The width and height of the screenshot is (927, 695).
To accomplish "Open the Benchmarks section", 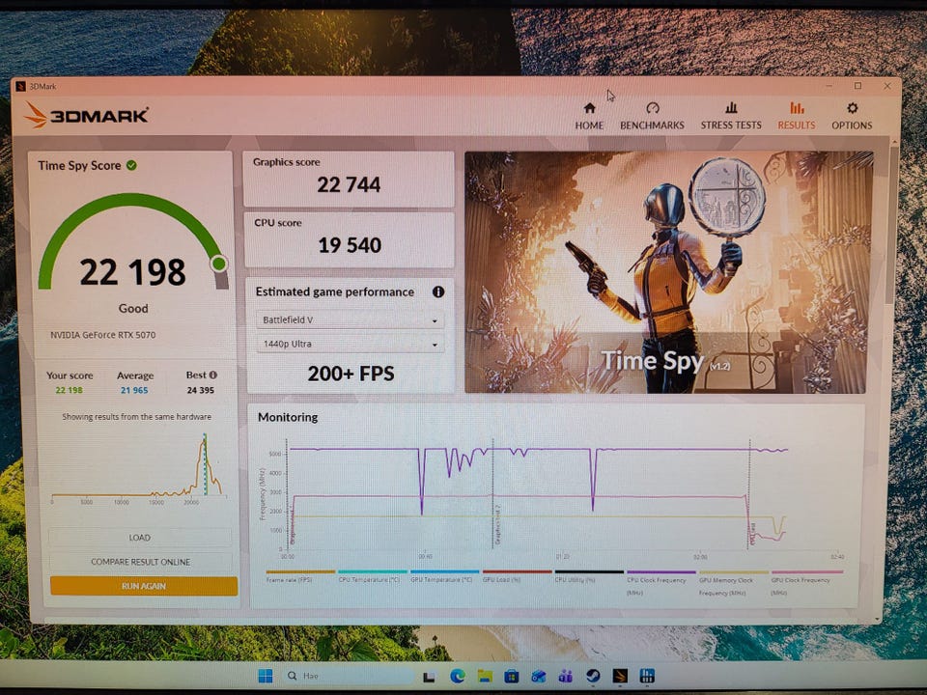I will pos(652,116).
